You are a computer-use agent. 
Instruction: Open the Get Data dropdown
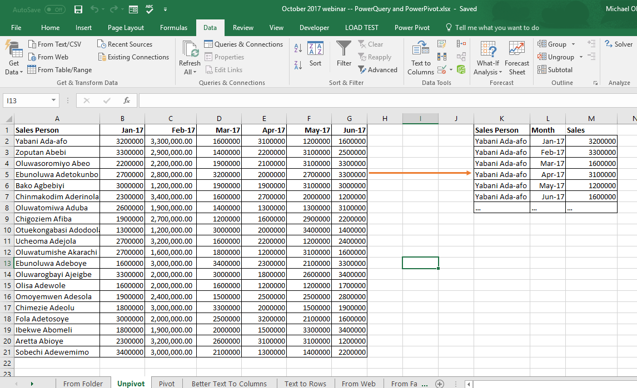tap(13, 58)
